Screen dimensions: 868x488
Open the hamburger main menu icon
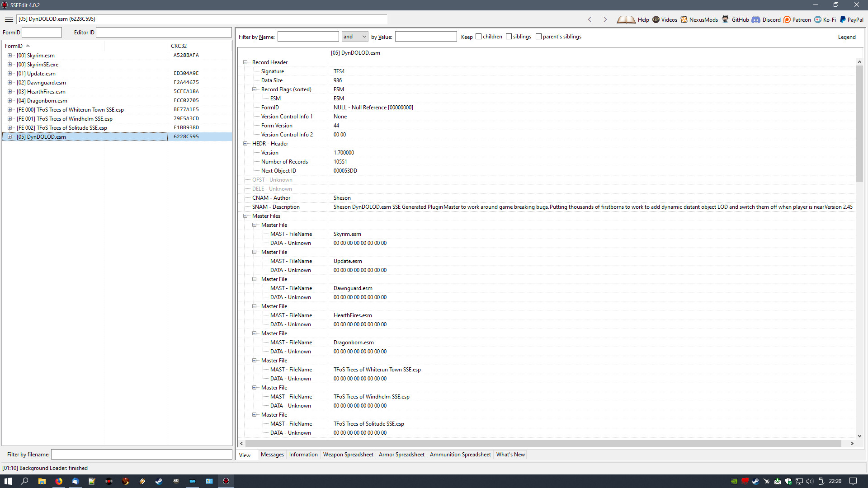(9, 19)
